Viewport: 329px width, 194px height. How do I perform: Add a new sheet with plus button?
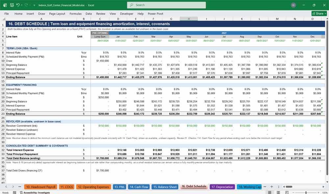point(271,187)
